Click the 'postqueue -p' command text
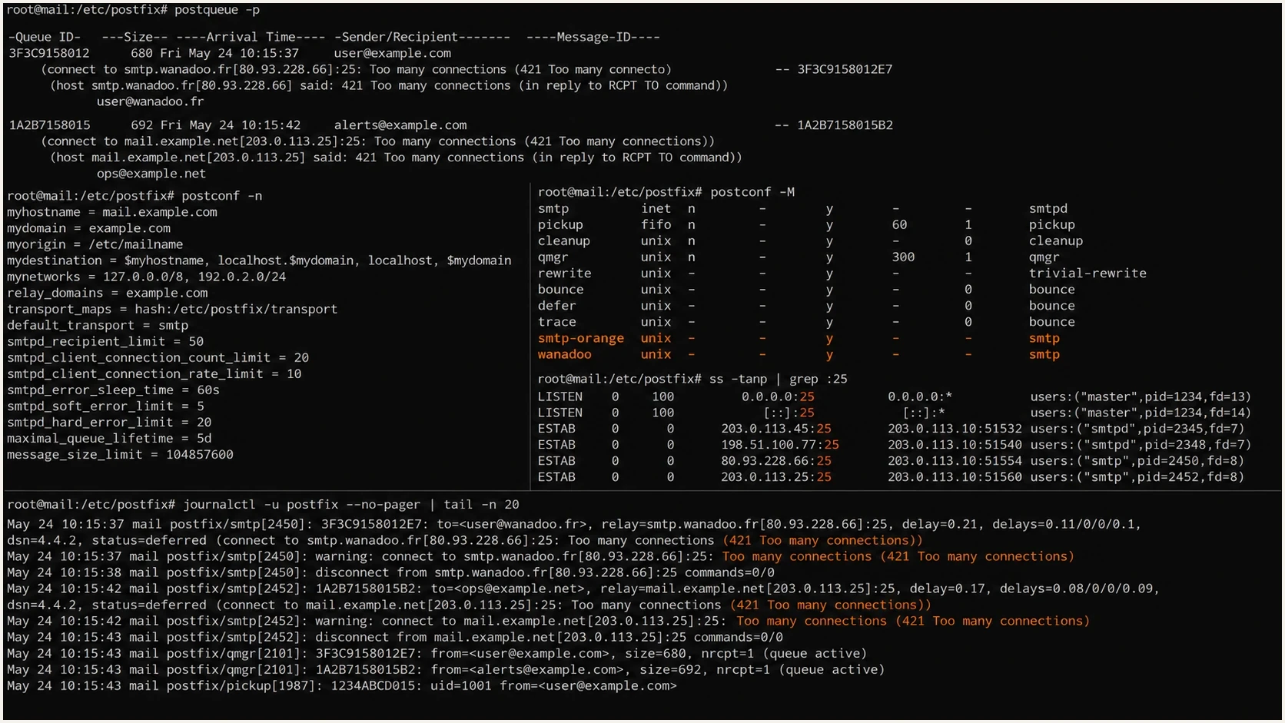The image size is (1285, 723). coord(217,10)
